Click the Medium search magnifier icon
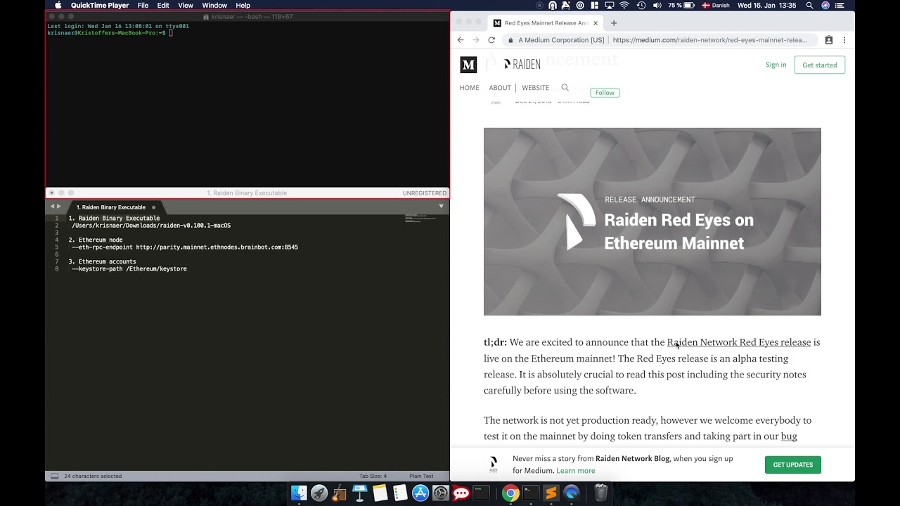Image resolution: width=900 pixels, height=506 pixels. (x=565, y=88)
